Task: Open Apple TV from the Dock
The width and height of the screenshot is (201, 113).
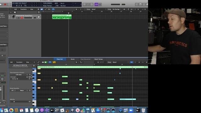Action: click(52, 110)
